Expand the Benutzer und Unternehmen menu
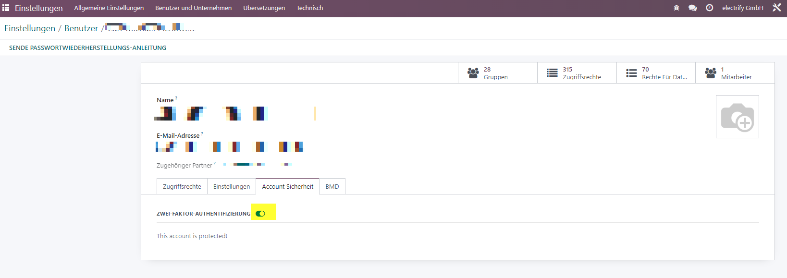Screen dimensions: 787x278 coord(193,8)
